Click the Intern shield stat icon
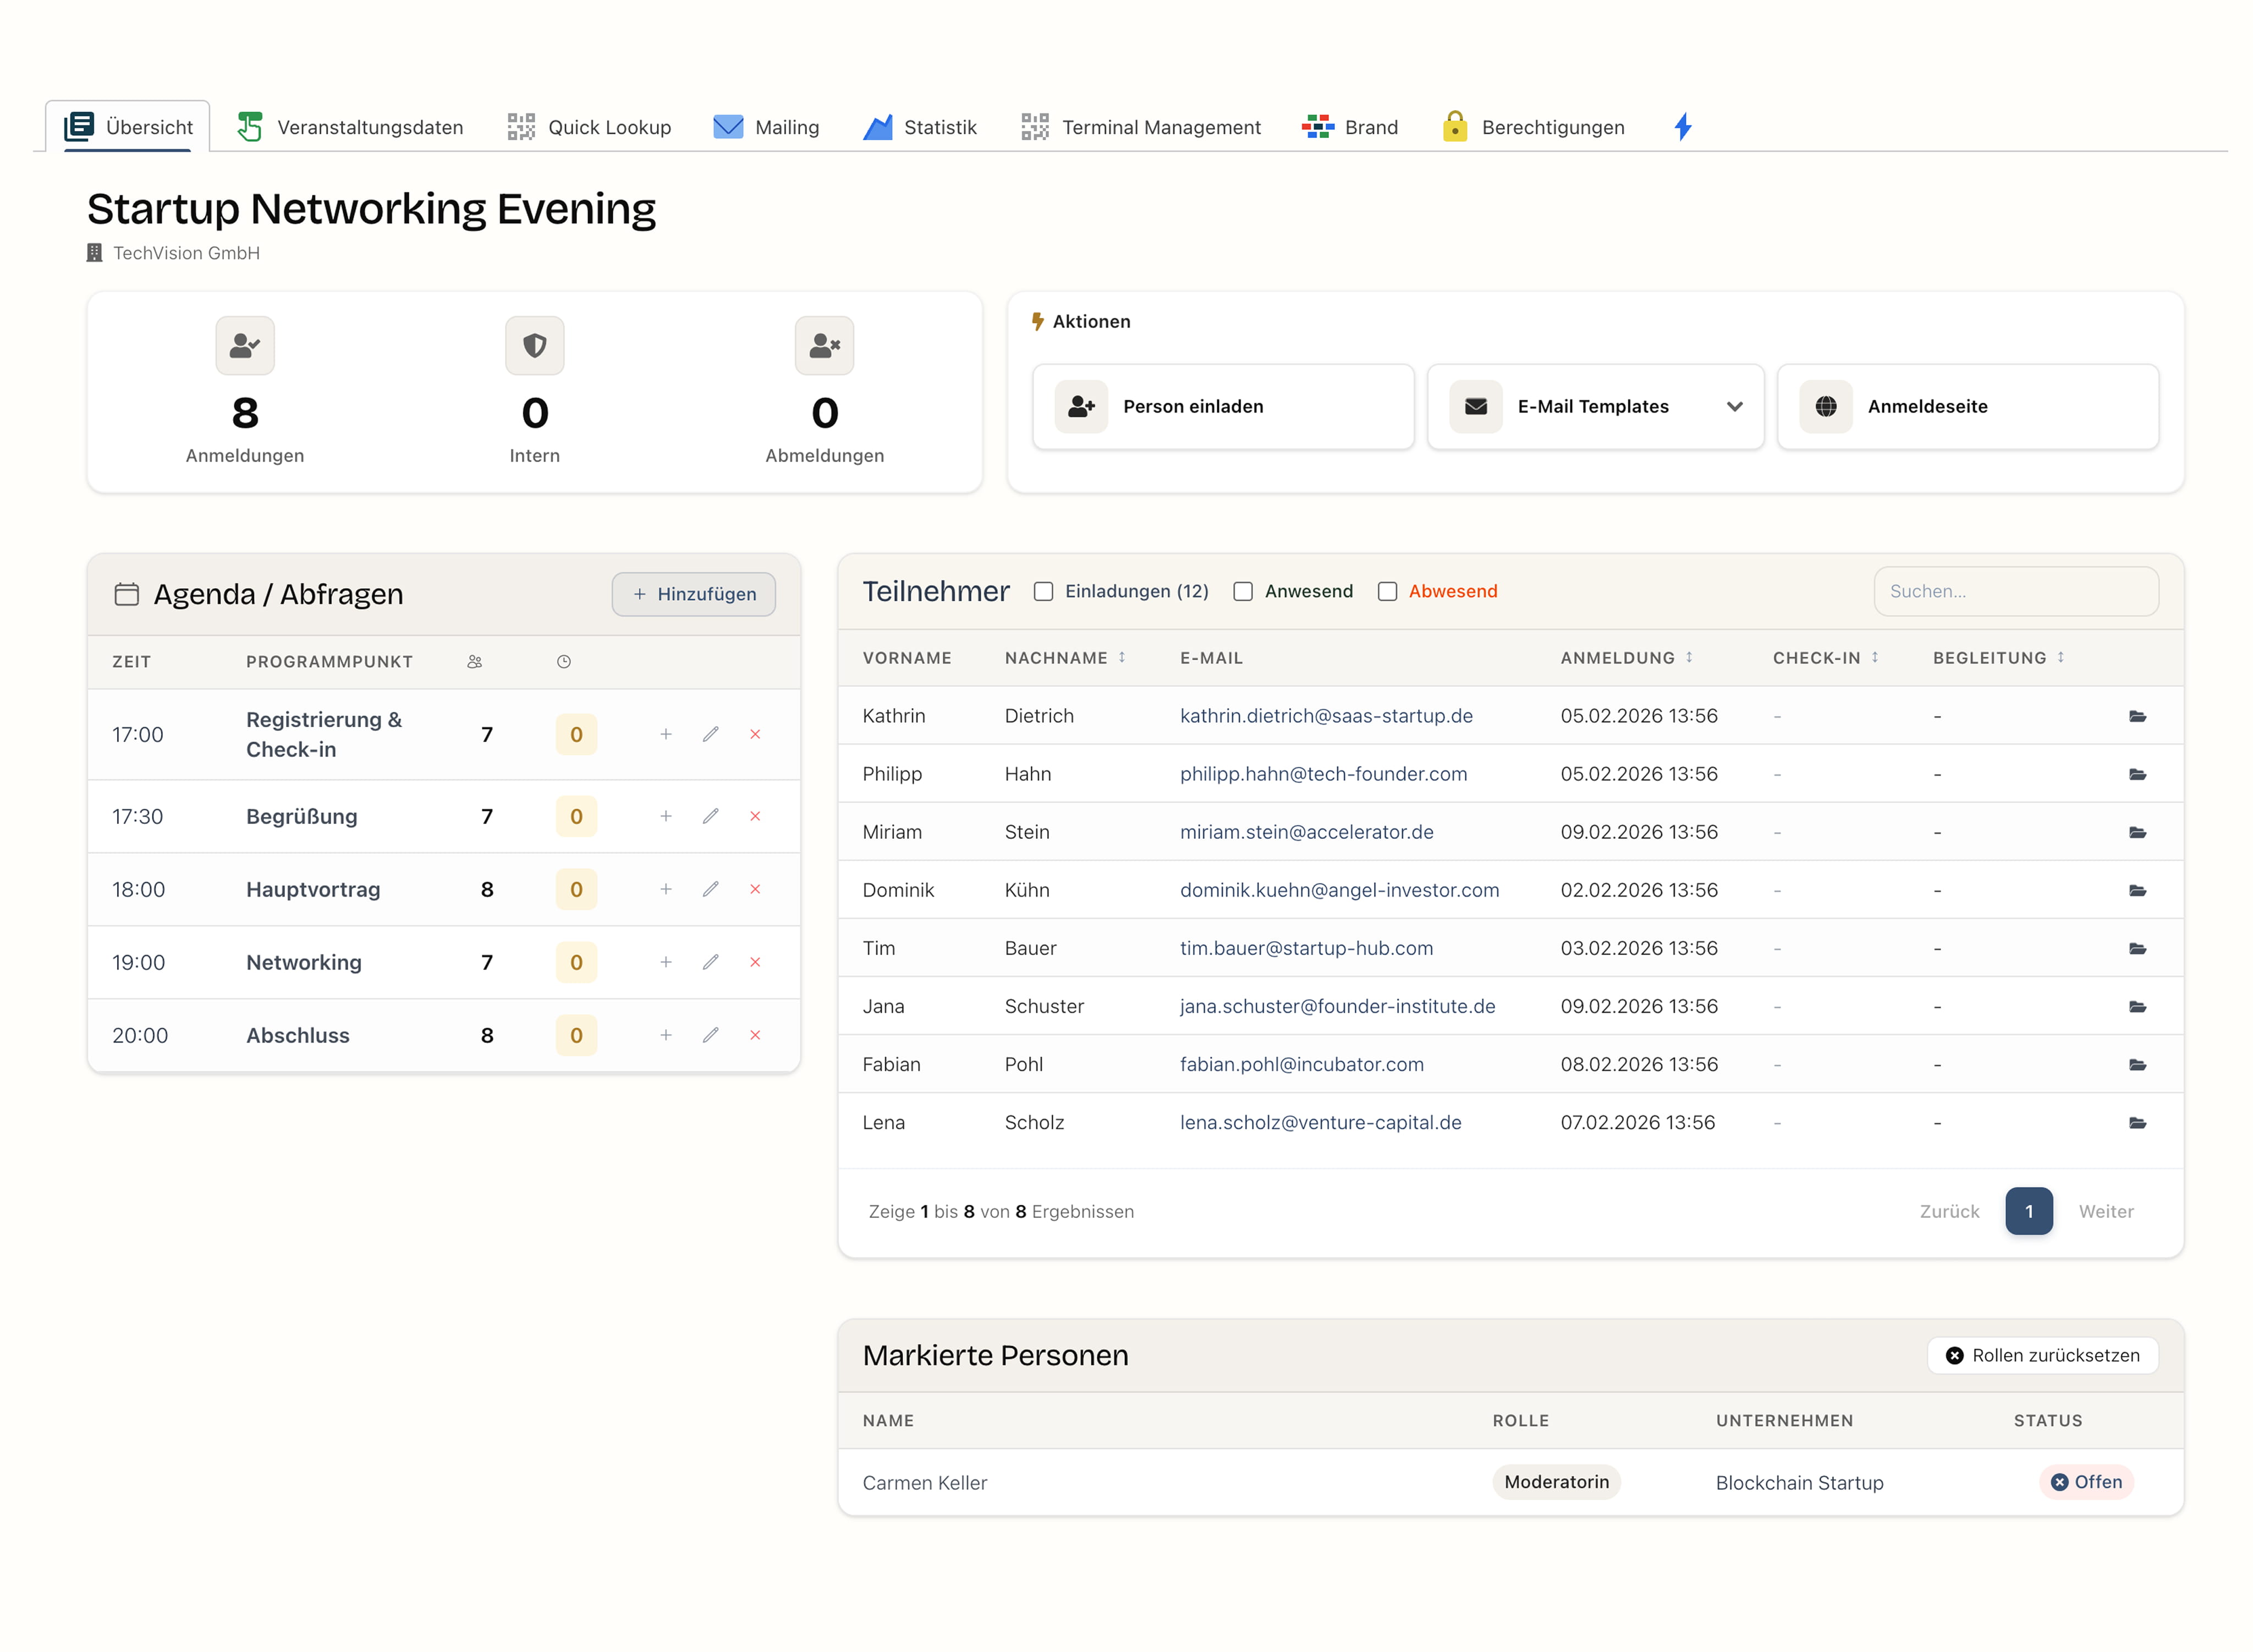Screen dimensions: 2253x1652 [x=534, y=346]
